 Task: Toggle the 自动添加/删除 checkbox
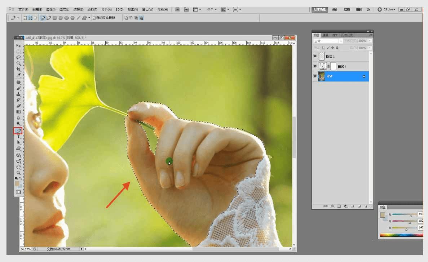pos(94,18)
